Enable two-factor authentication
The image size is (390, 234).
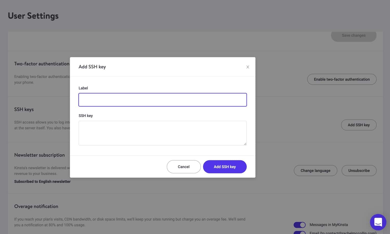pos(342,79)
